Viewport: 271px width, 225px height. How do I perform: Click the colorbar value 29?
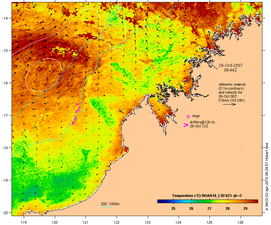pyautogui.click(x=245, y=208)
